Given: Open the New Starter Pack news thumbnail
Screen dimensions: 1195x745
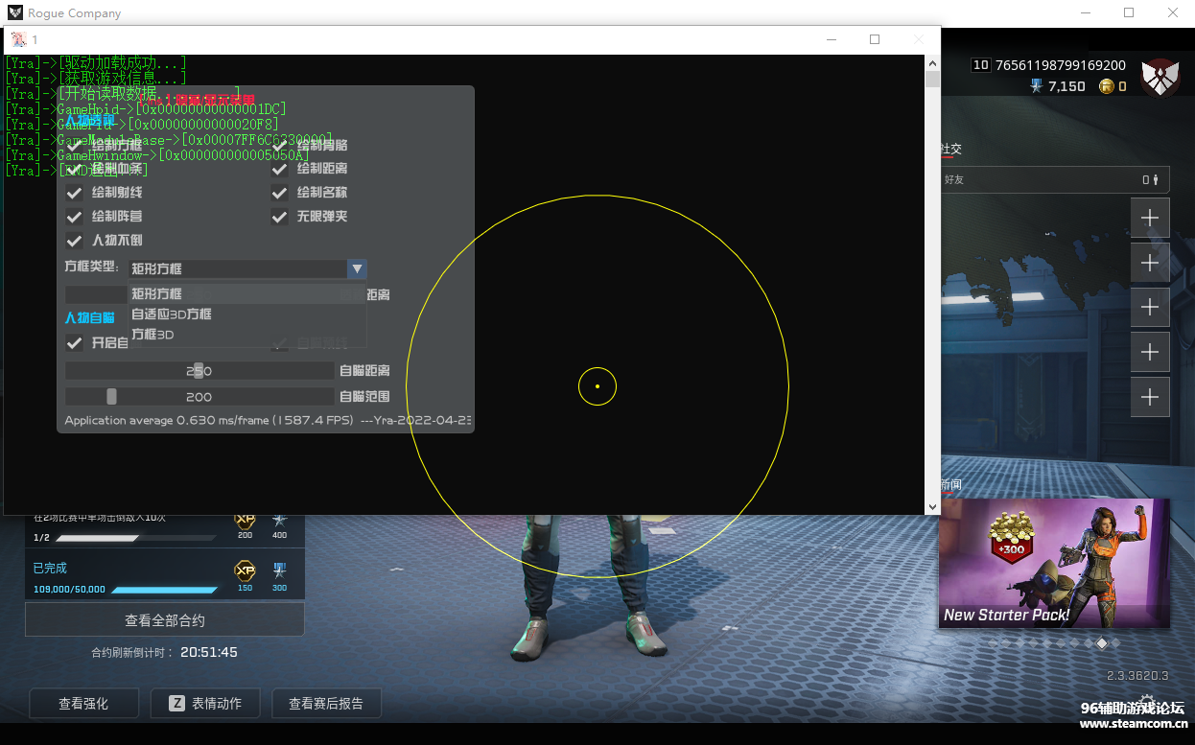Looking at the screenshot, I should click(1054, 563).
